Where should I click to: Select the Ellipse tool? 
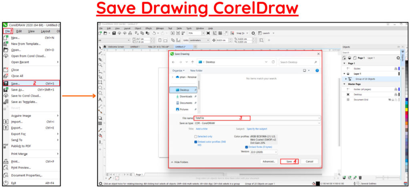(100, 87)
